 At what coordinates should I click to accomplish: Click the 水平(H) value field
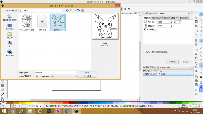164,22
